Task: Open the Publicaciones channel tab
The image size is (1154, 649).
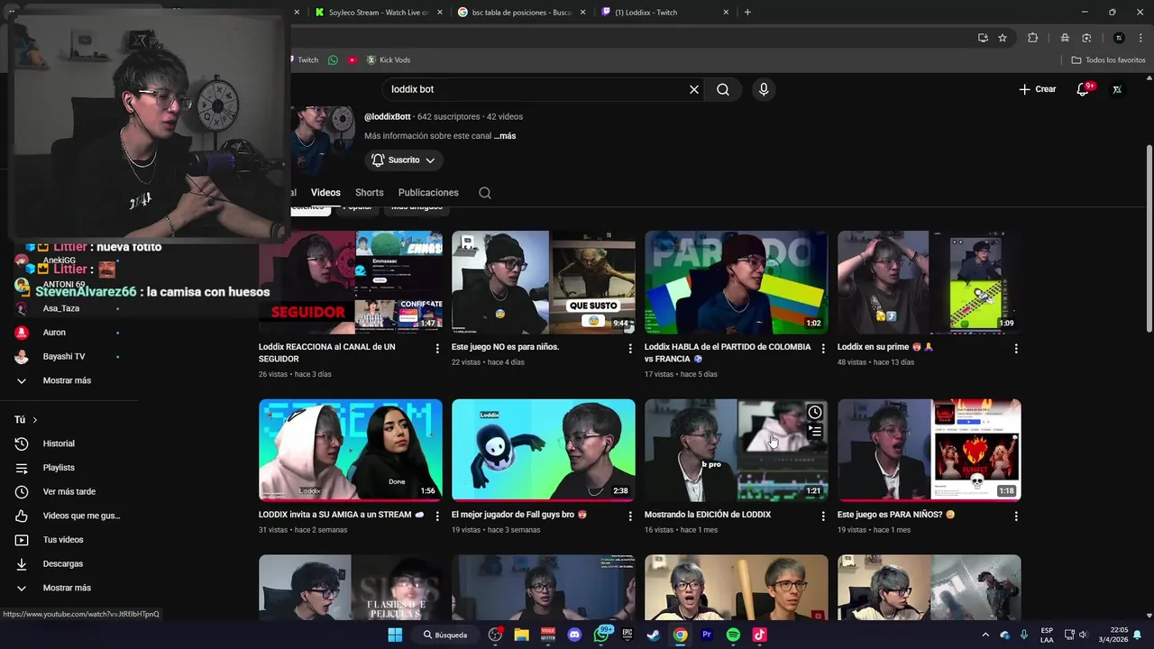Action: pyautogui.click(x=428, y=193)
